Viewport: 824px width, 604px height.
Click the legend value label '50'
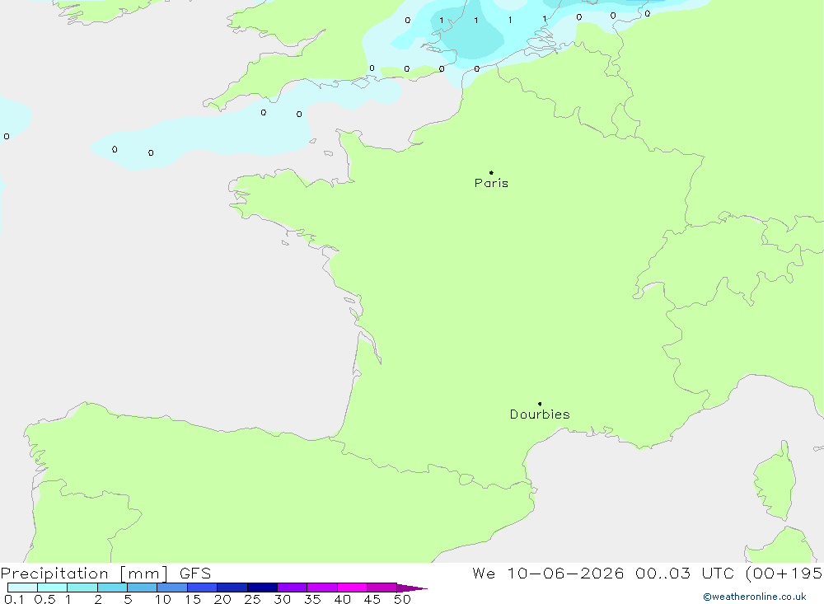point(402,599)
